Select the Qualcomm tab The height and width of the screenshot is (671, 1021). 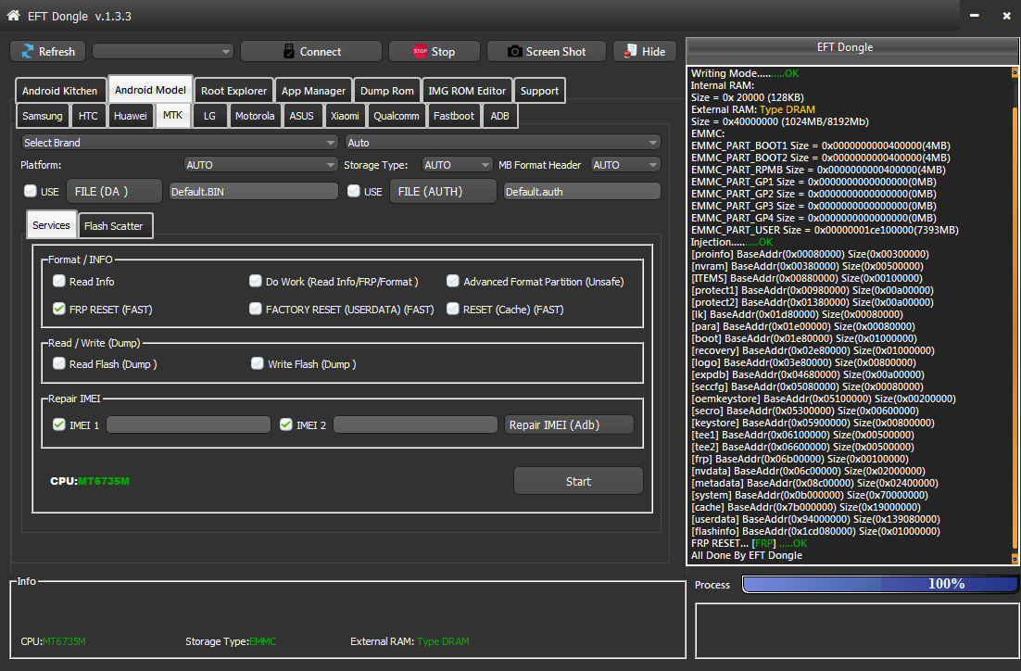[396, 116]
